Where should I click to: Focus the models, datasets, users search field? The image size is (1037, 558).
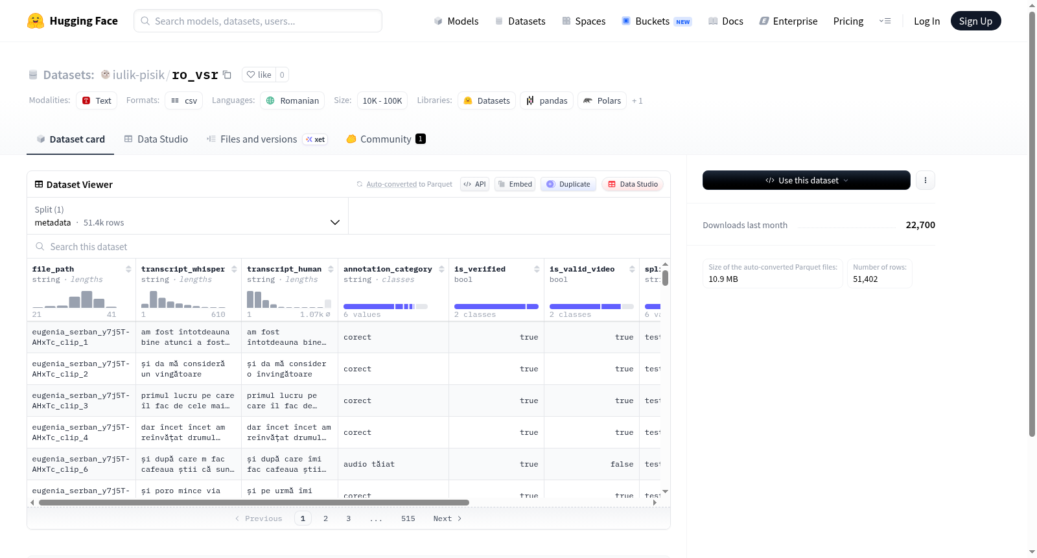pos(258,21)
